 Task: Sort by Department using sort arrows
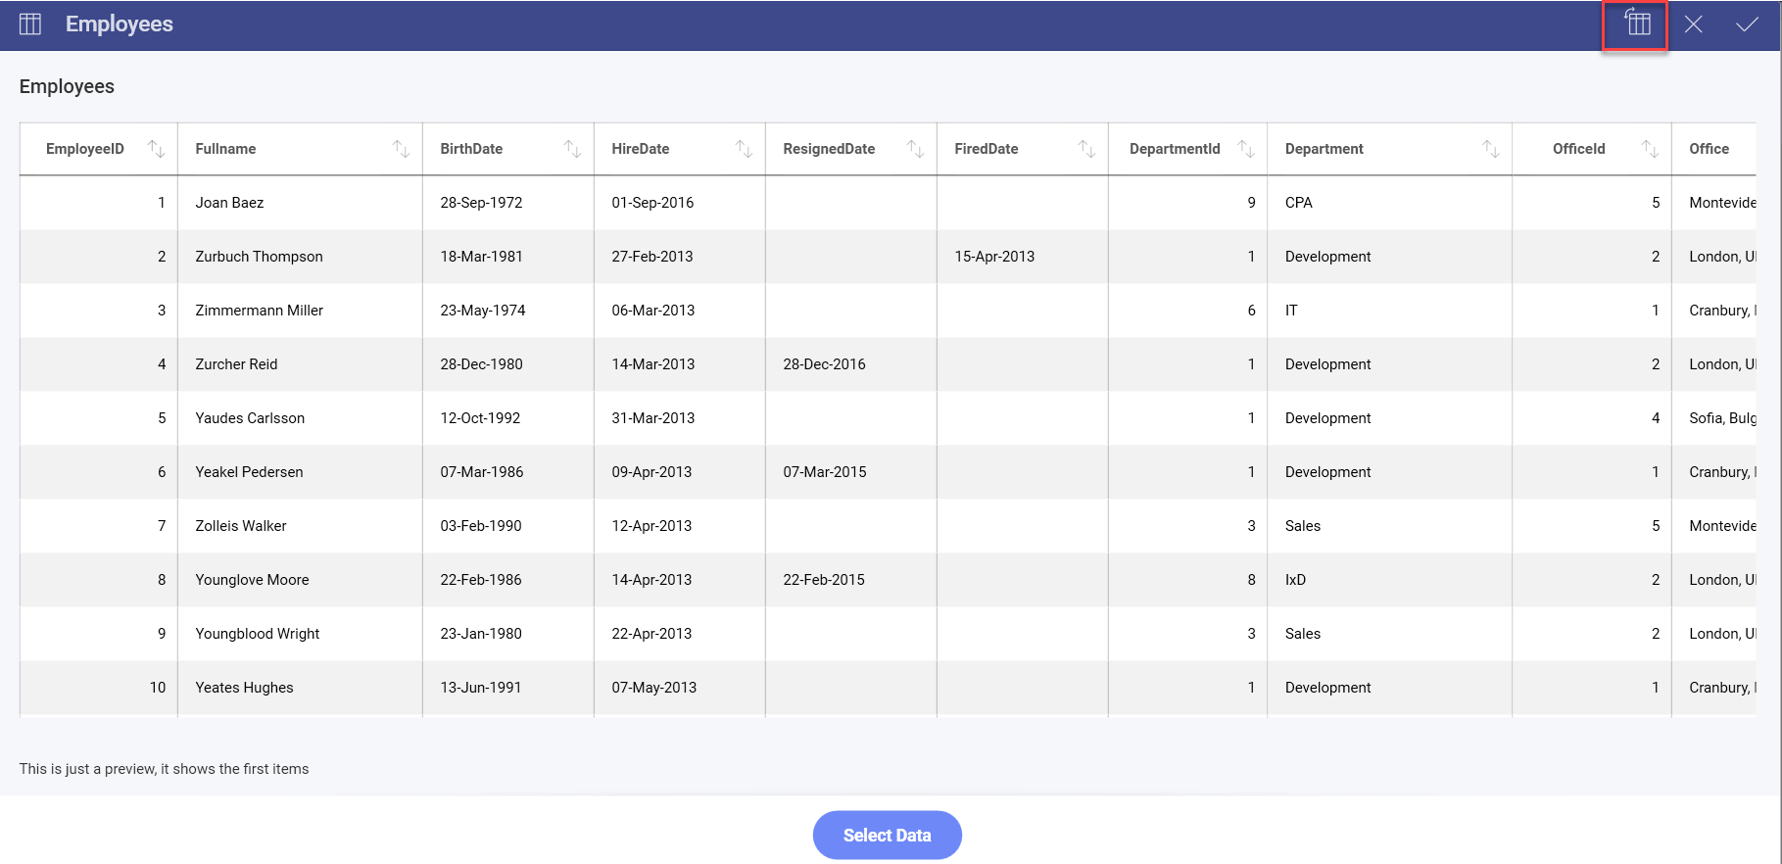coord(1490,149)
